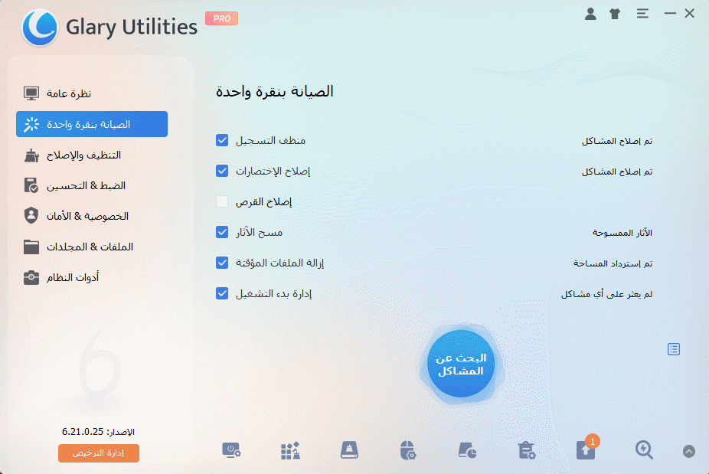Click the البحث عن المشاكل scan button
Screen dimensions: 709x474
pos(461,364)
